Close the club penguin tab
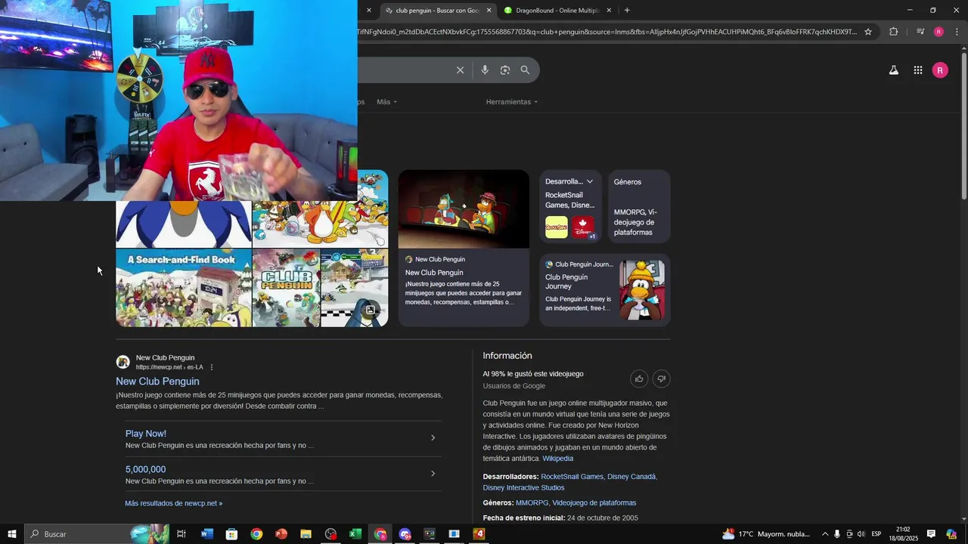The width and height of the screenshot is (968, 544). pyautogui.click(x=489, y=11)
